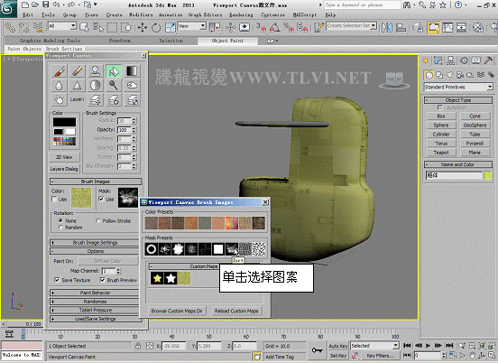The height and width of the screenshot is (363, 498).
Task: Switch to the Graphite Modeling Tools tab
Action: point(50,41)
